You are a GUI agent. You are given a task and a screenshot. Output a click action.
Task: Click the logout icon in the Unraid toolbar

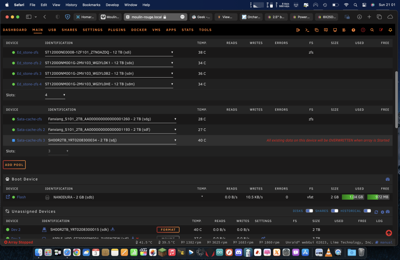pyautogui.click(x=298, y=30)
